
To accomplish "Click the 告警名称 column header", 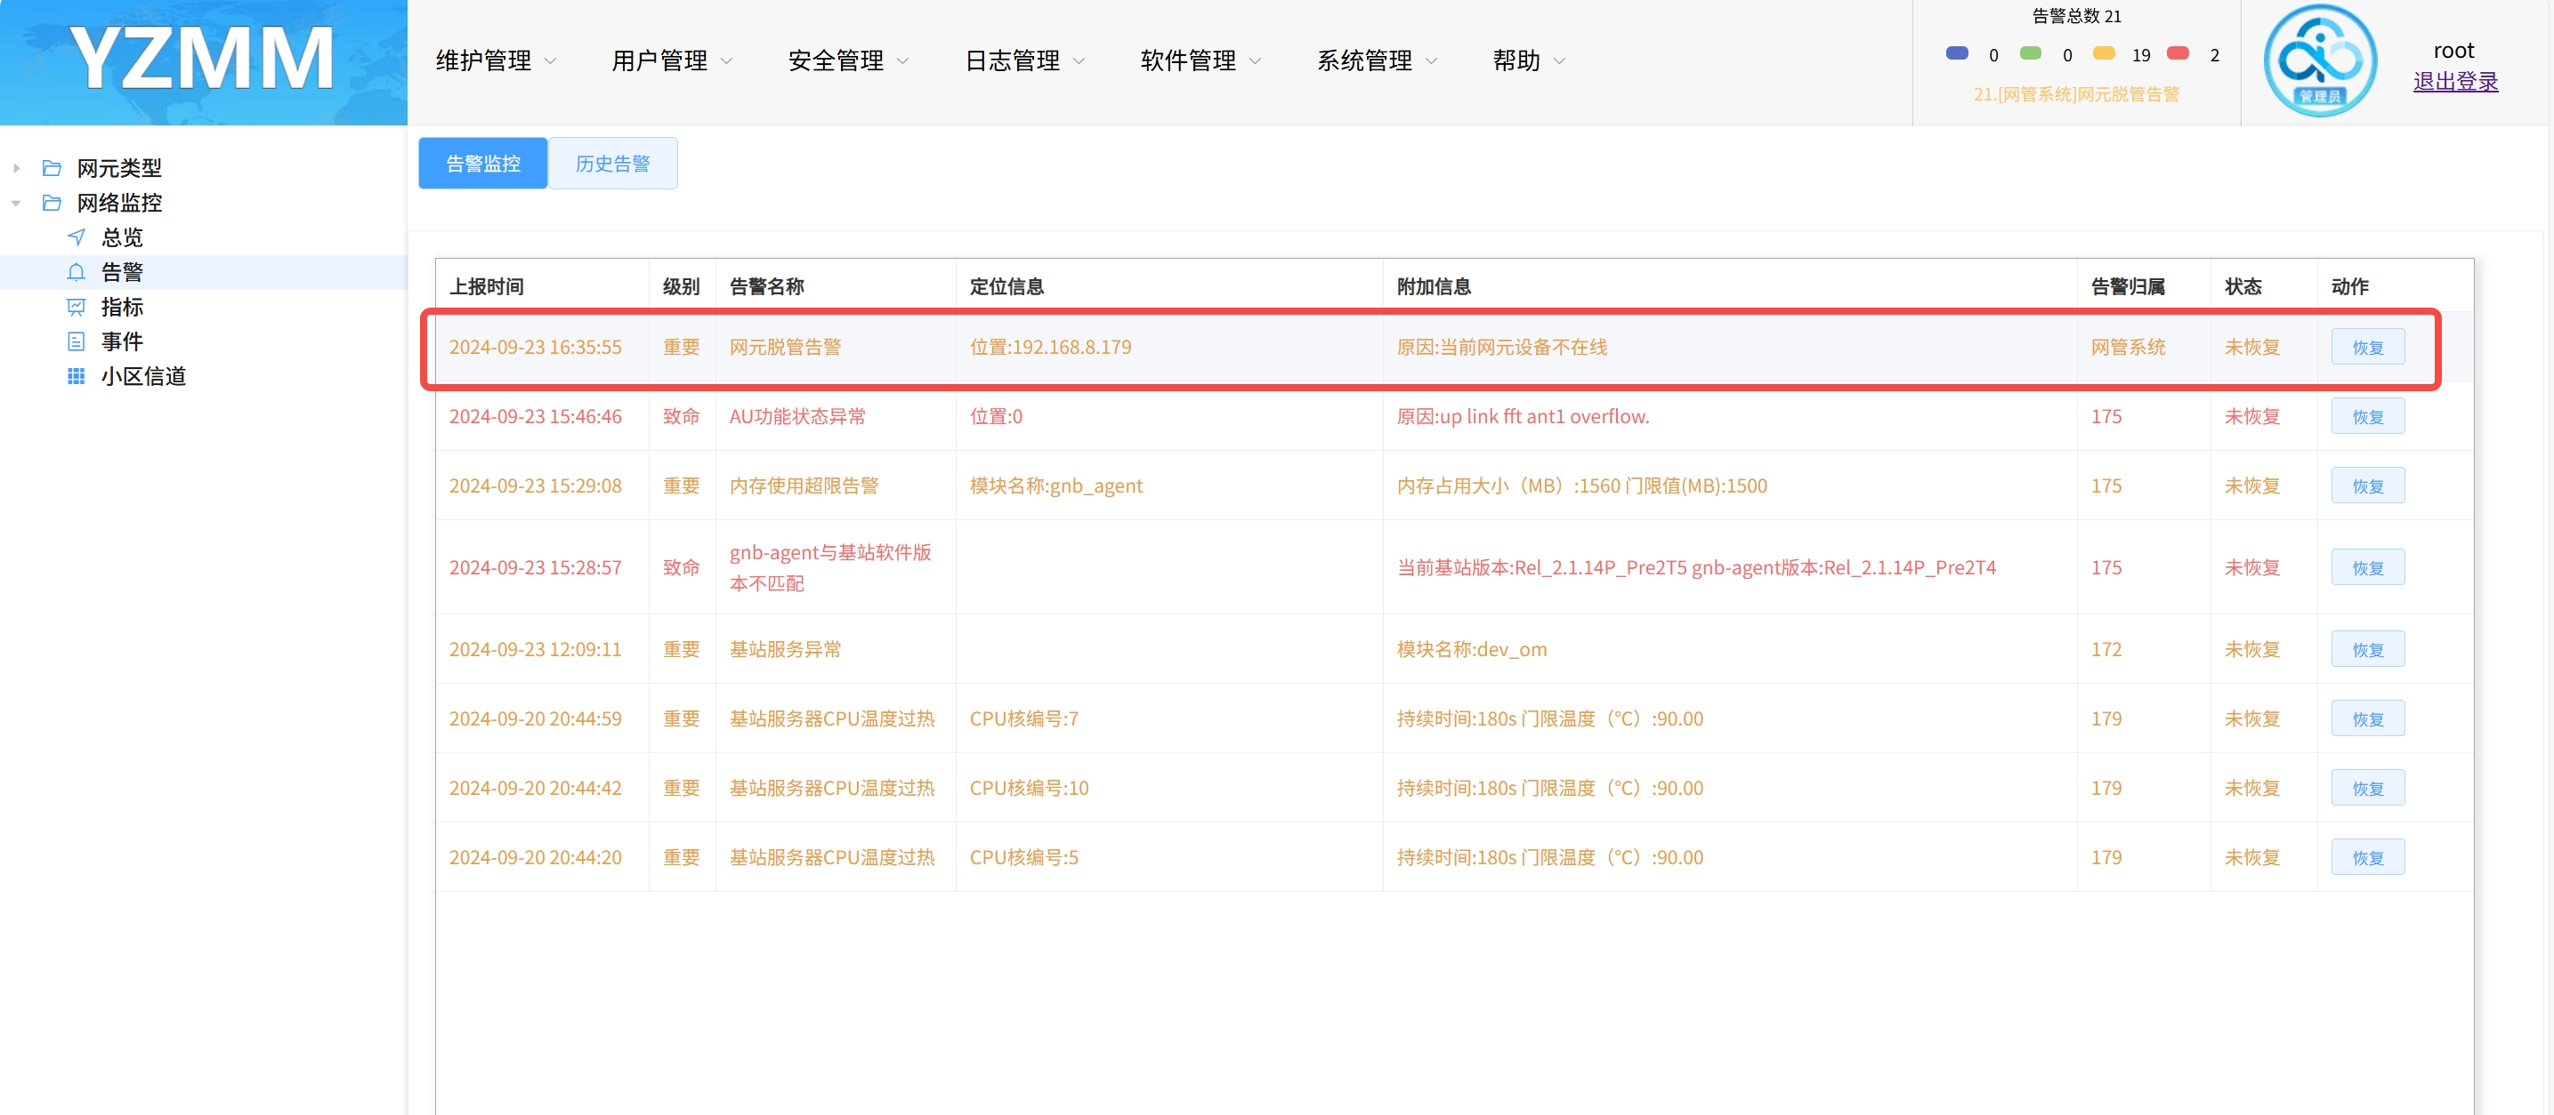I will pos(766,287).
